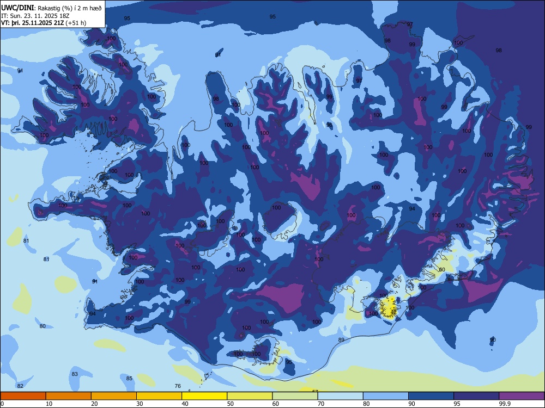Select the map value '60' near the yellow area
This screenshot has width=545, height=408.
tap(442, 270)
